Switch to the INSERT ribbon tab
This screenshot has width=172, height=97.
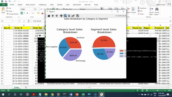pos(20,5)
